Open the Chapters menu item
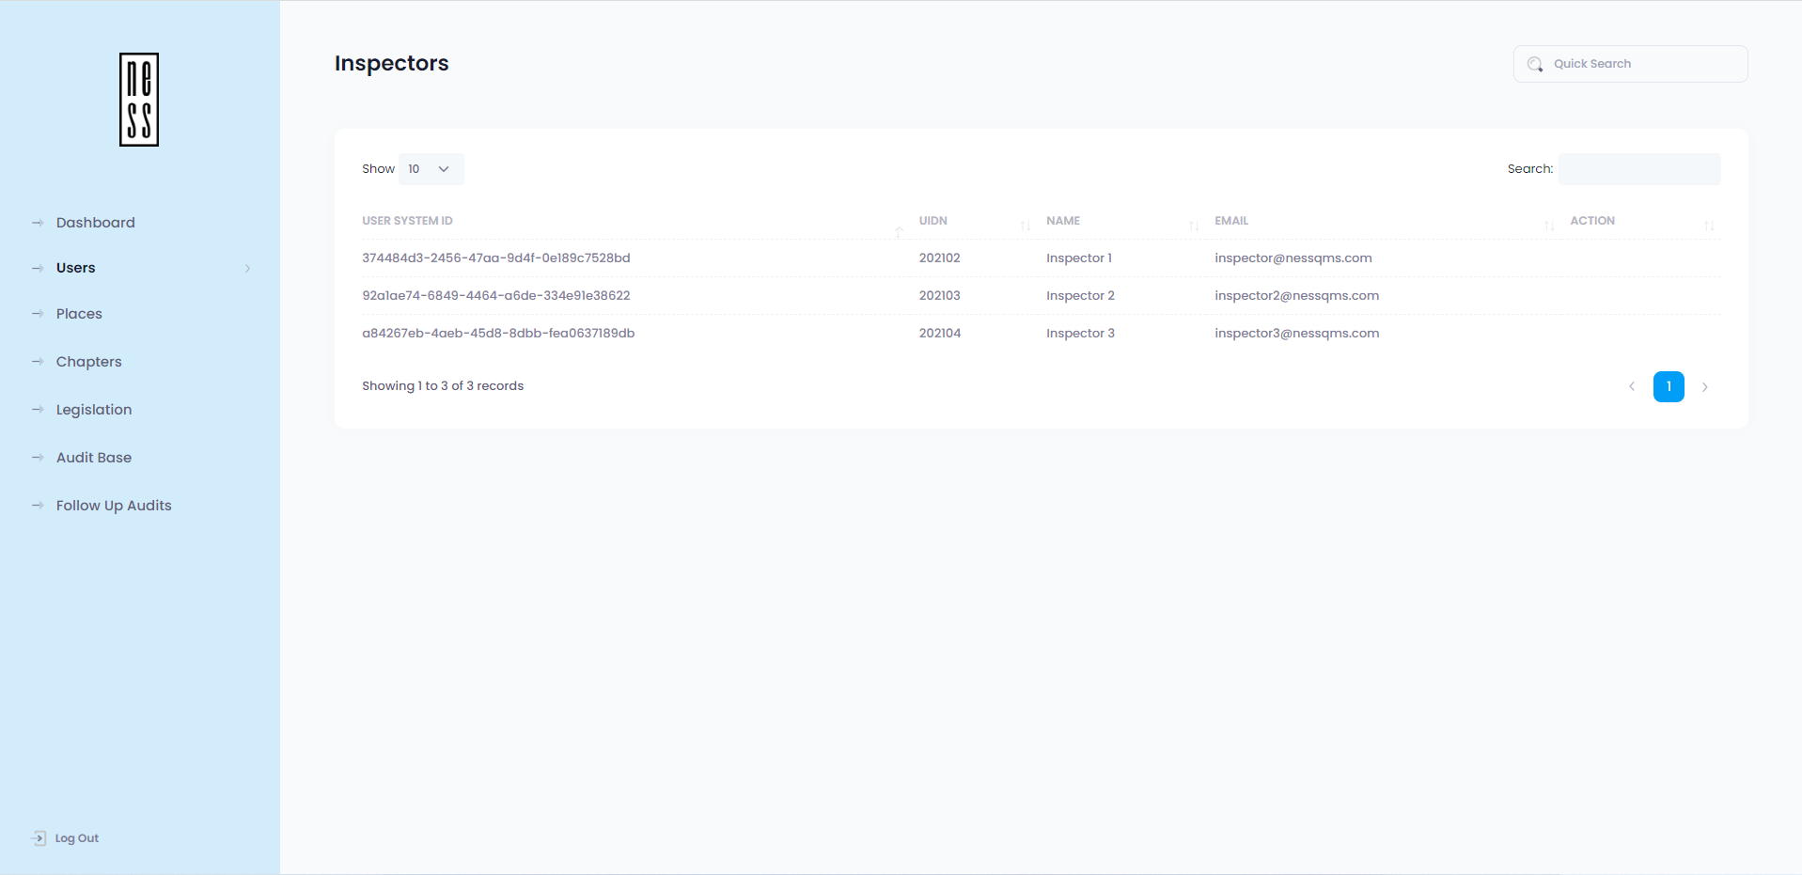The width and height of the screenshot is (1802, 875). [88, 362]
